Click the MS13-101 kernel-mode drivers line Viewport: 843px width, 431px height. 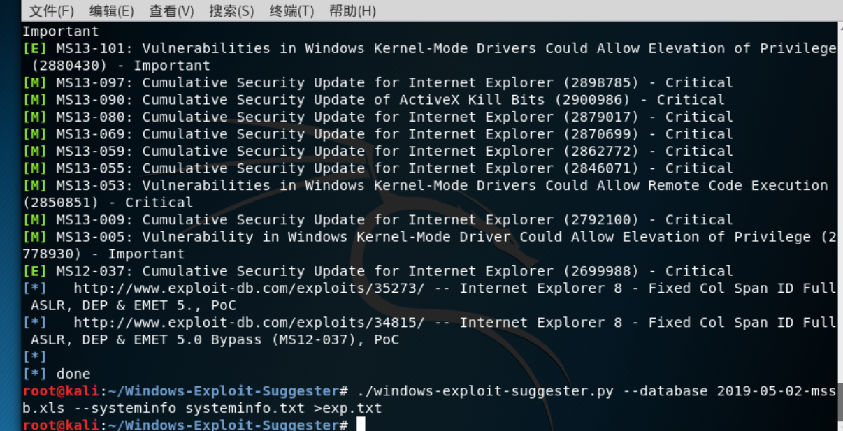[x=429, y=57]
